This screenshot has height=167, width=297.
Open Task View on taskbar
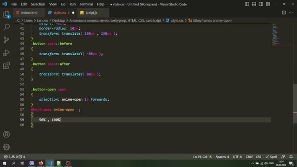click(22, 163)
